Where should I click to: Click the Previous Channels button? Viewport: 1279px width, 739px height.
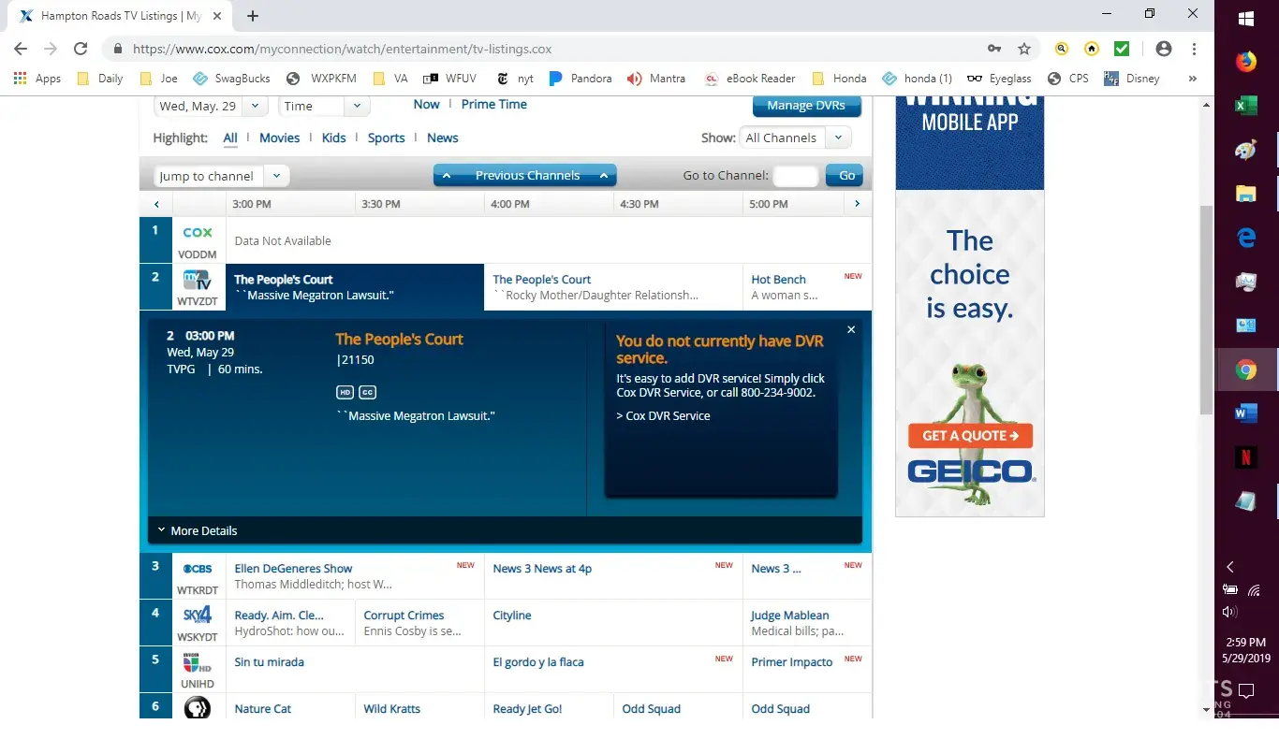526,176
